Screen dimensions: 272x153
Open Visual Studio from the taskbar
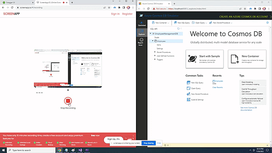tap(80, 150)
